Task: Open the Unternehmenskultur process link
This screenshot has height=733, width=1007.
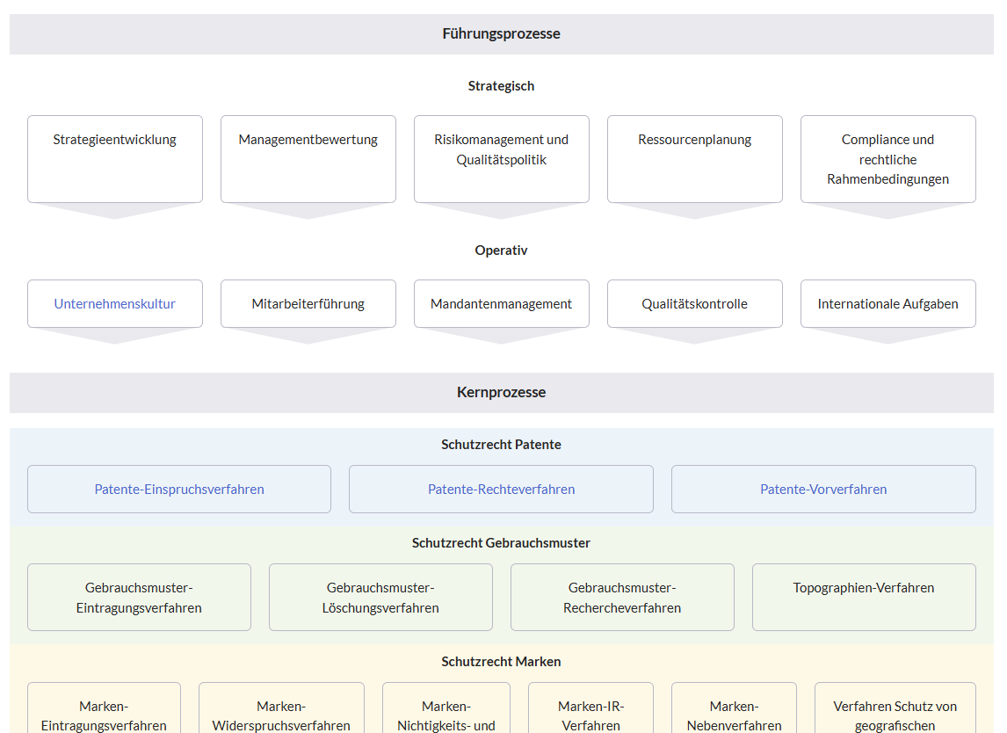Action: point(115,304)
